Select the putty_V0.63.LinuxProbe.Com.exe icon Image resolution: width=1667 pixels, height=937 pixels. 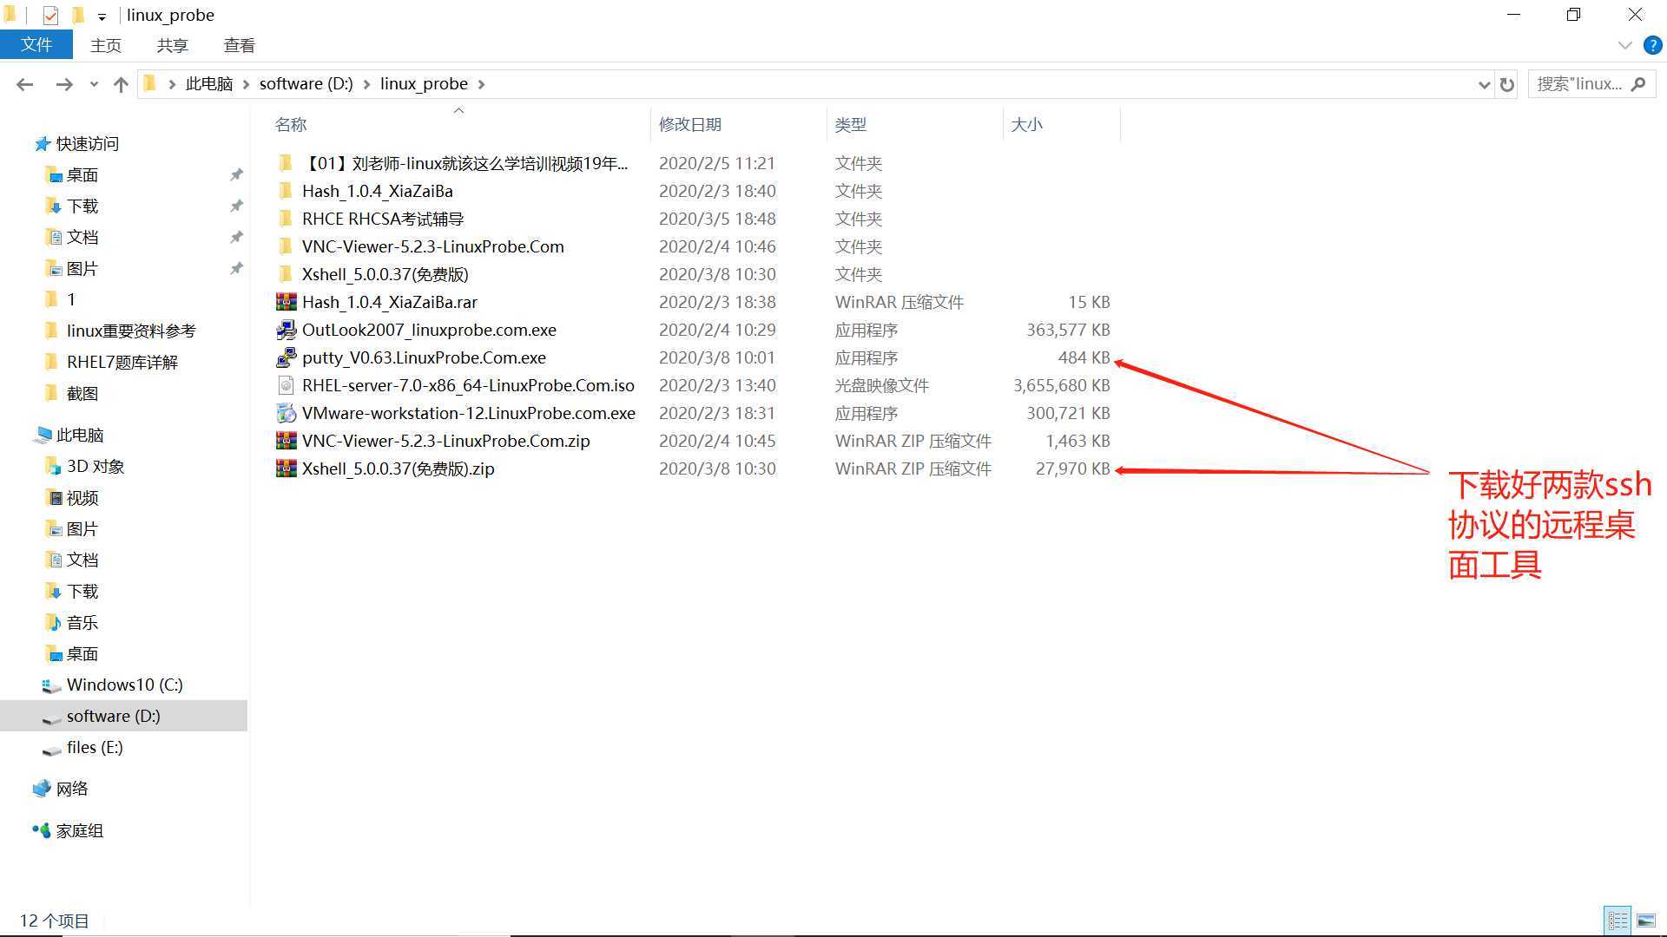[x=286, y=357]
